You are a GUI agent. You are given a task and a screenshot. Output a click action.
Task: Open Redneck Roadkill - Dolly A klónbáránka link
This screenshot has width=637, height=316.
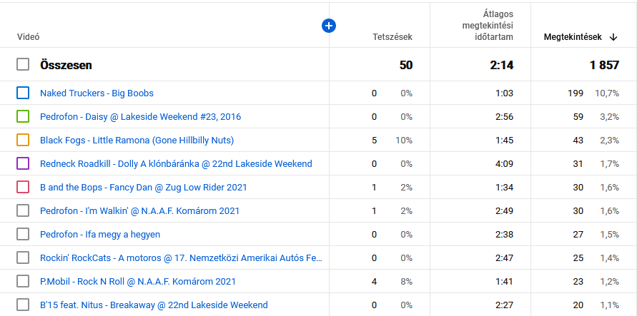point(176,163)
